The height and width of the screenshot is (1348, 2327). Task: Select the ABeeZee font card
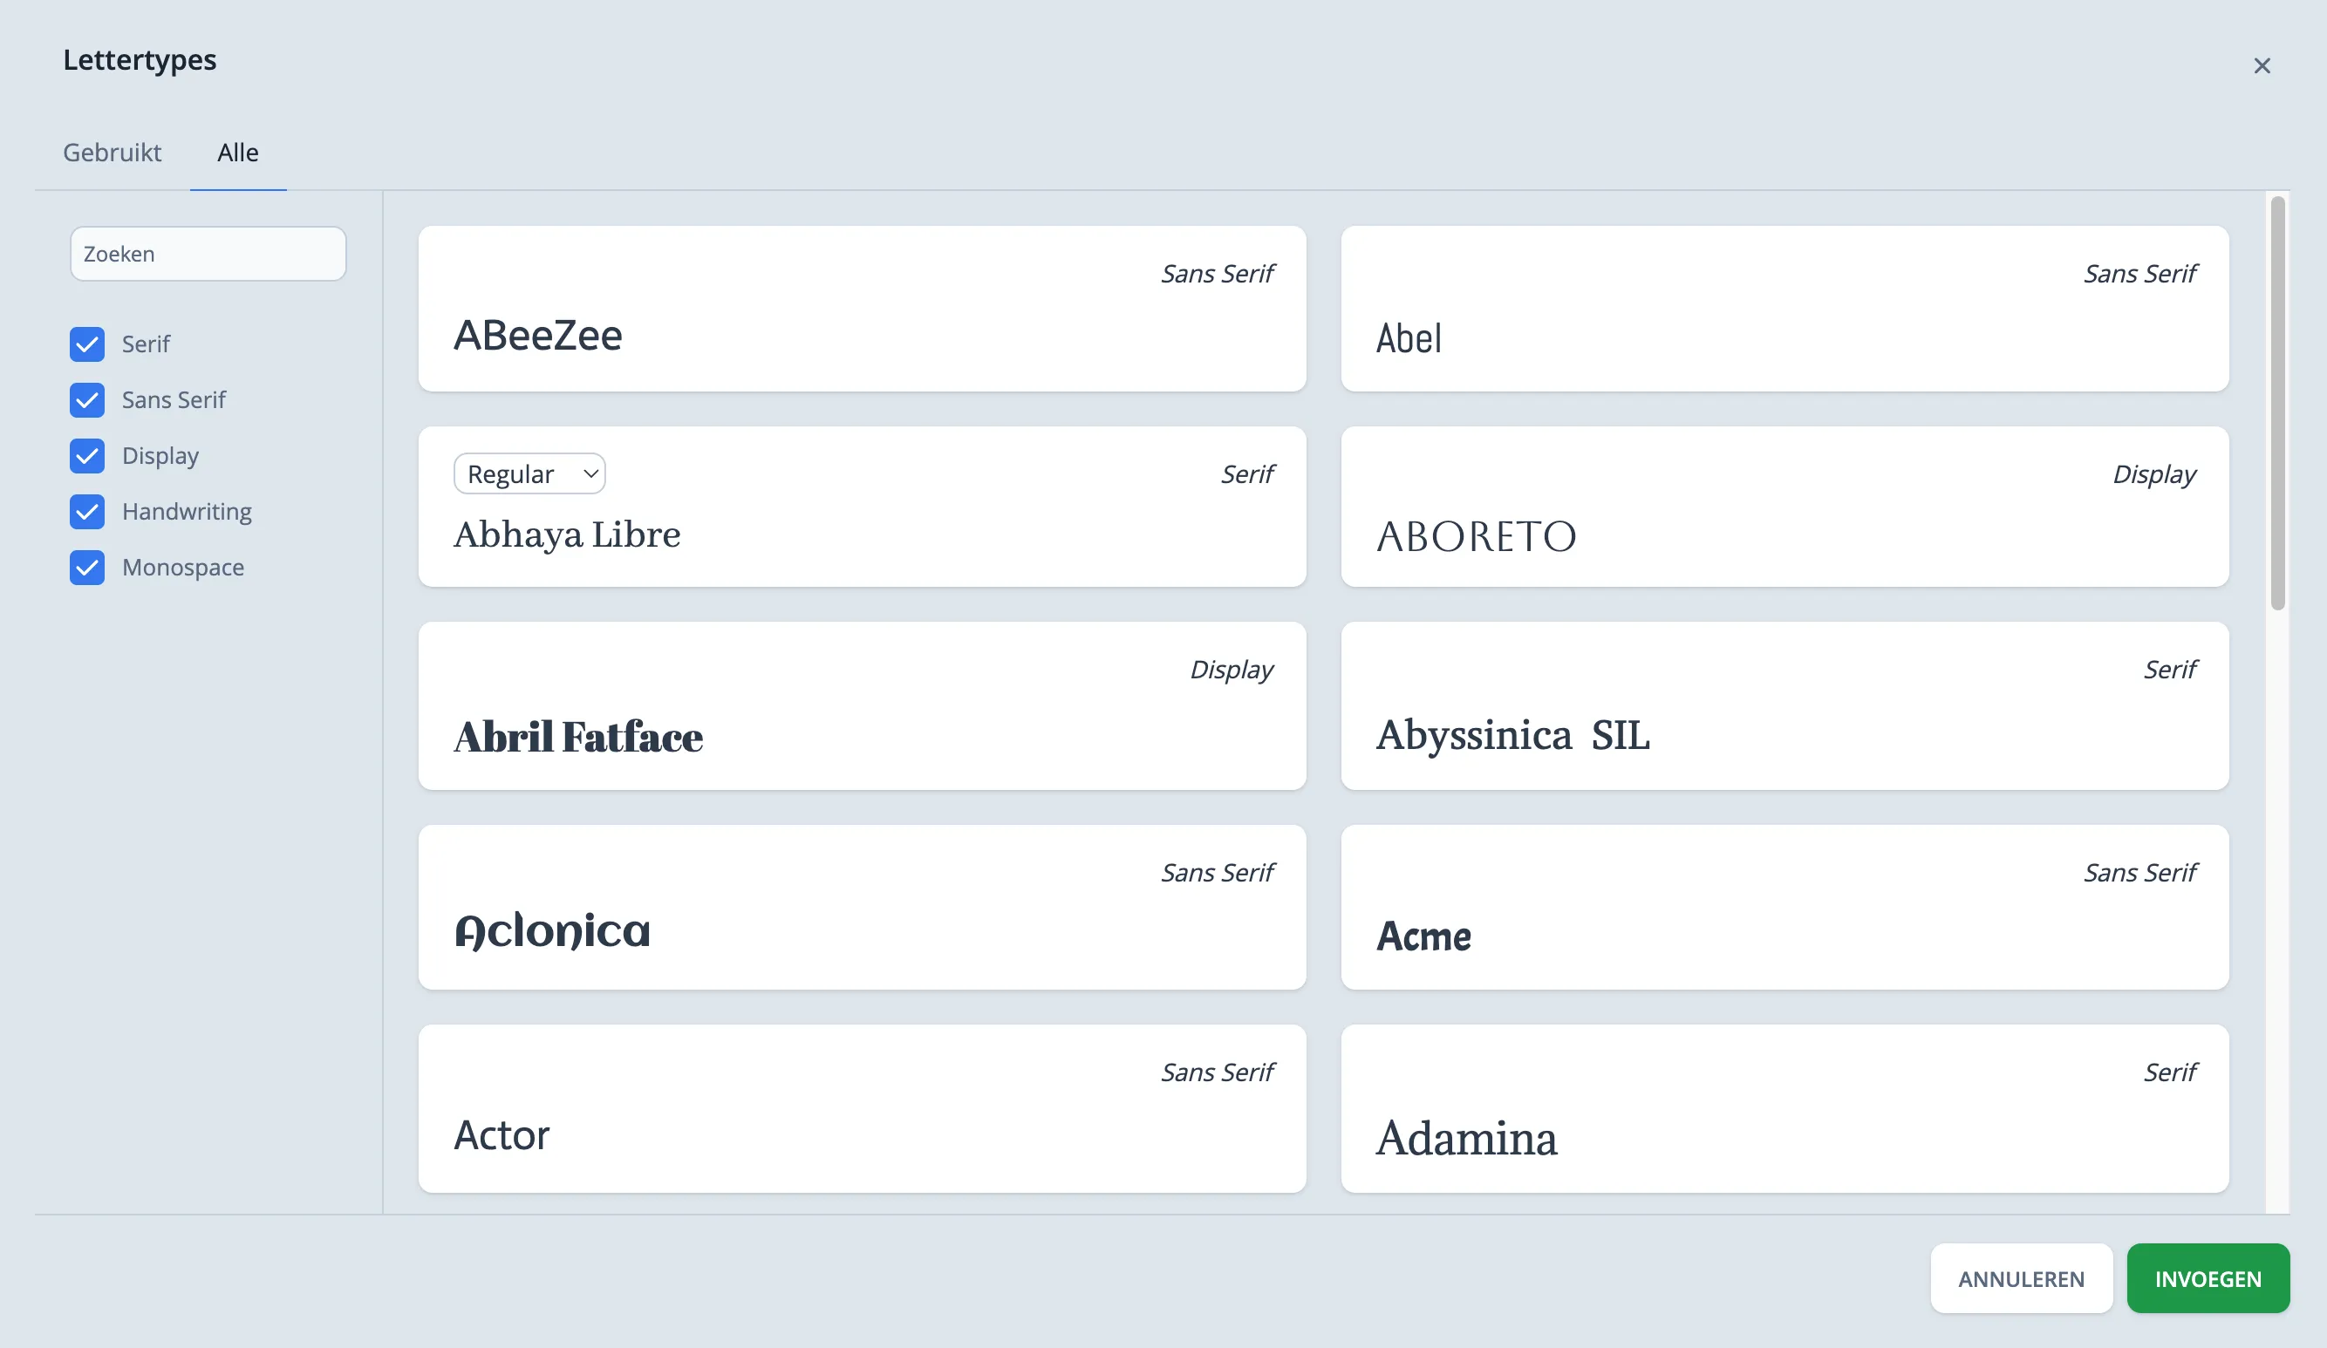pyautogui.click(x=862, y=310)
